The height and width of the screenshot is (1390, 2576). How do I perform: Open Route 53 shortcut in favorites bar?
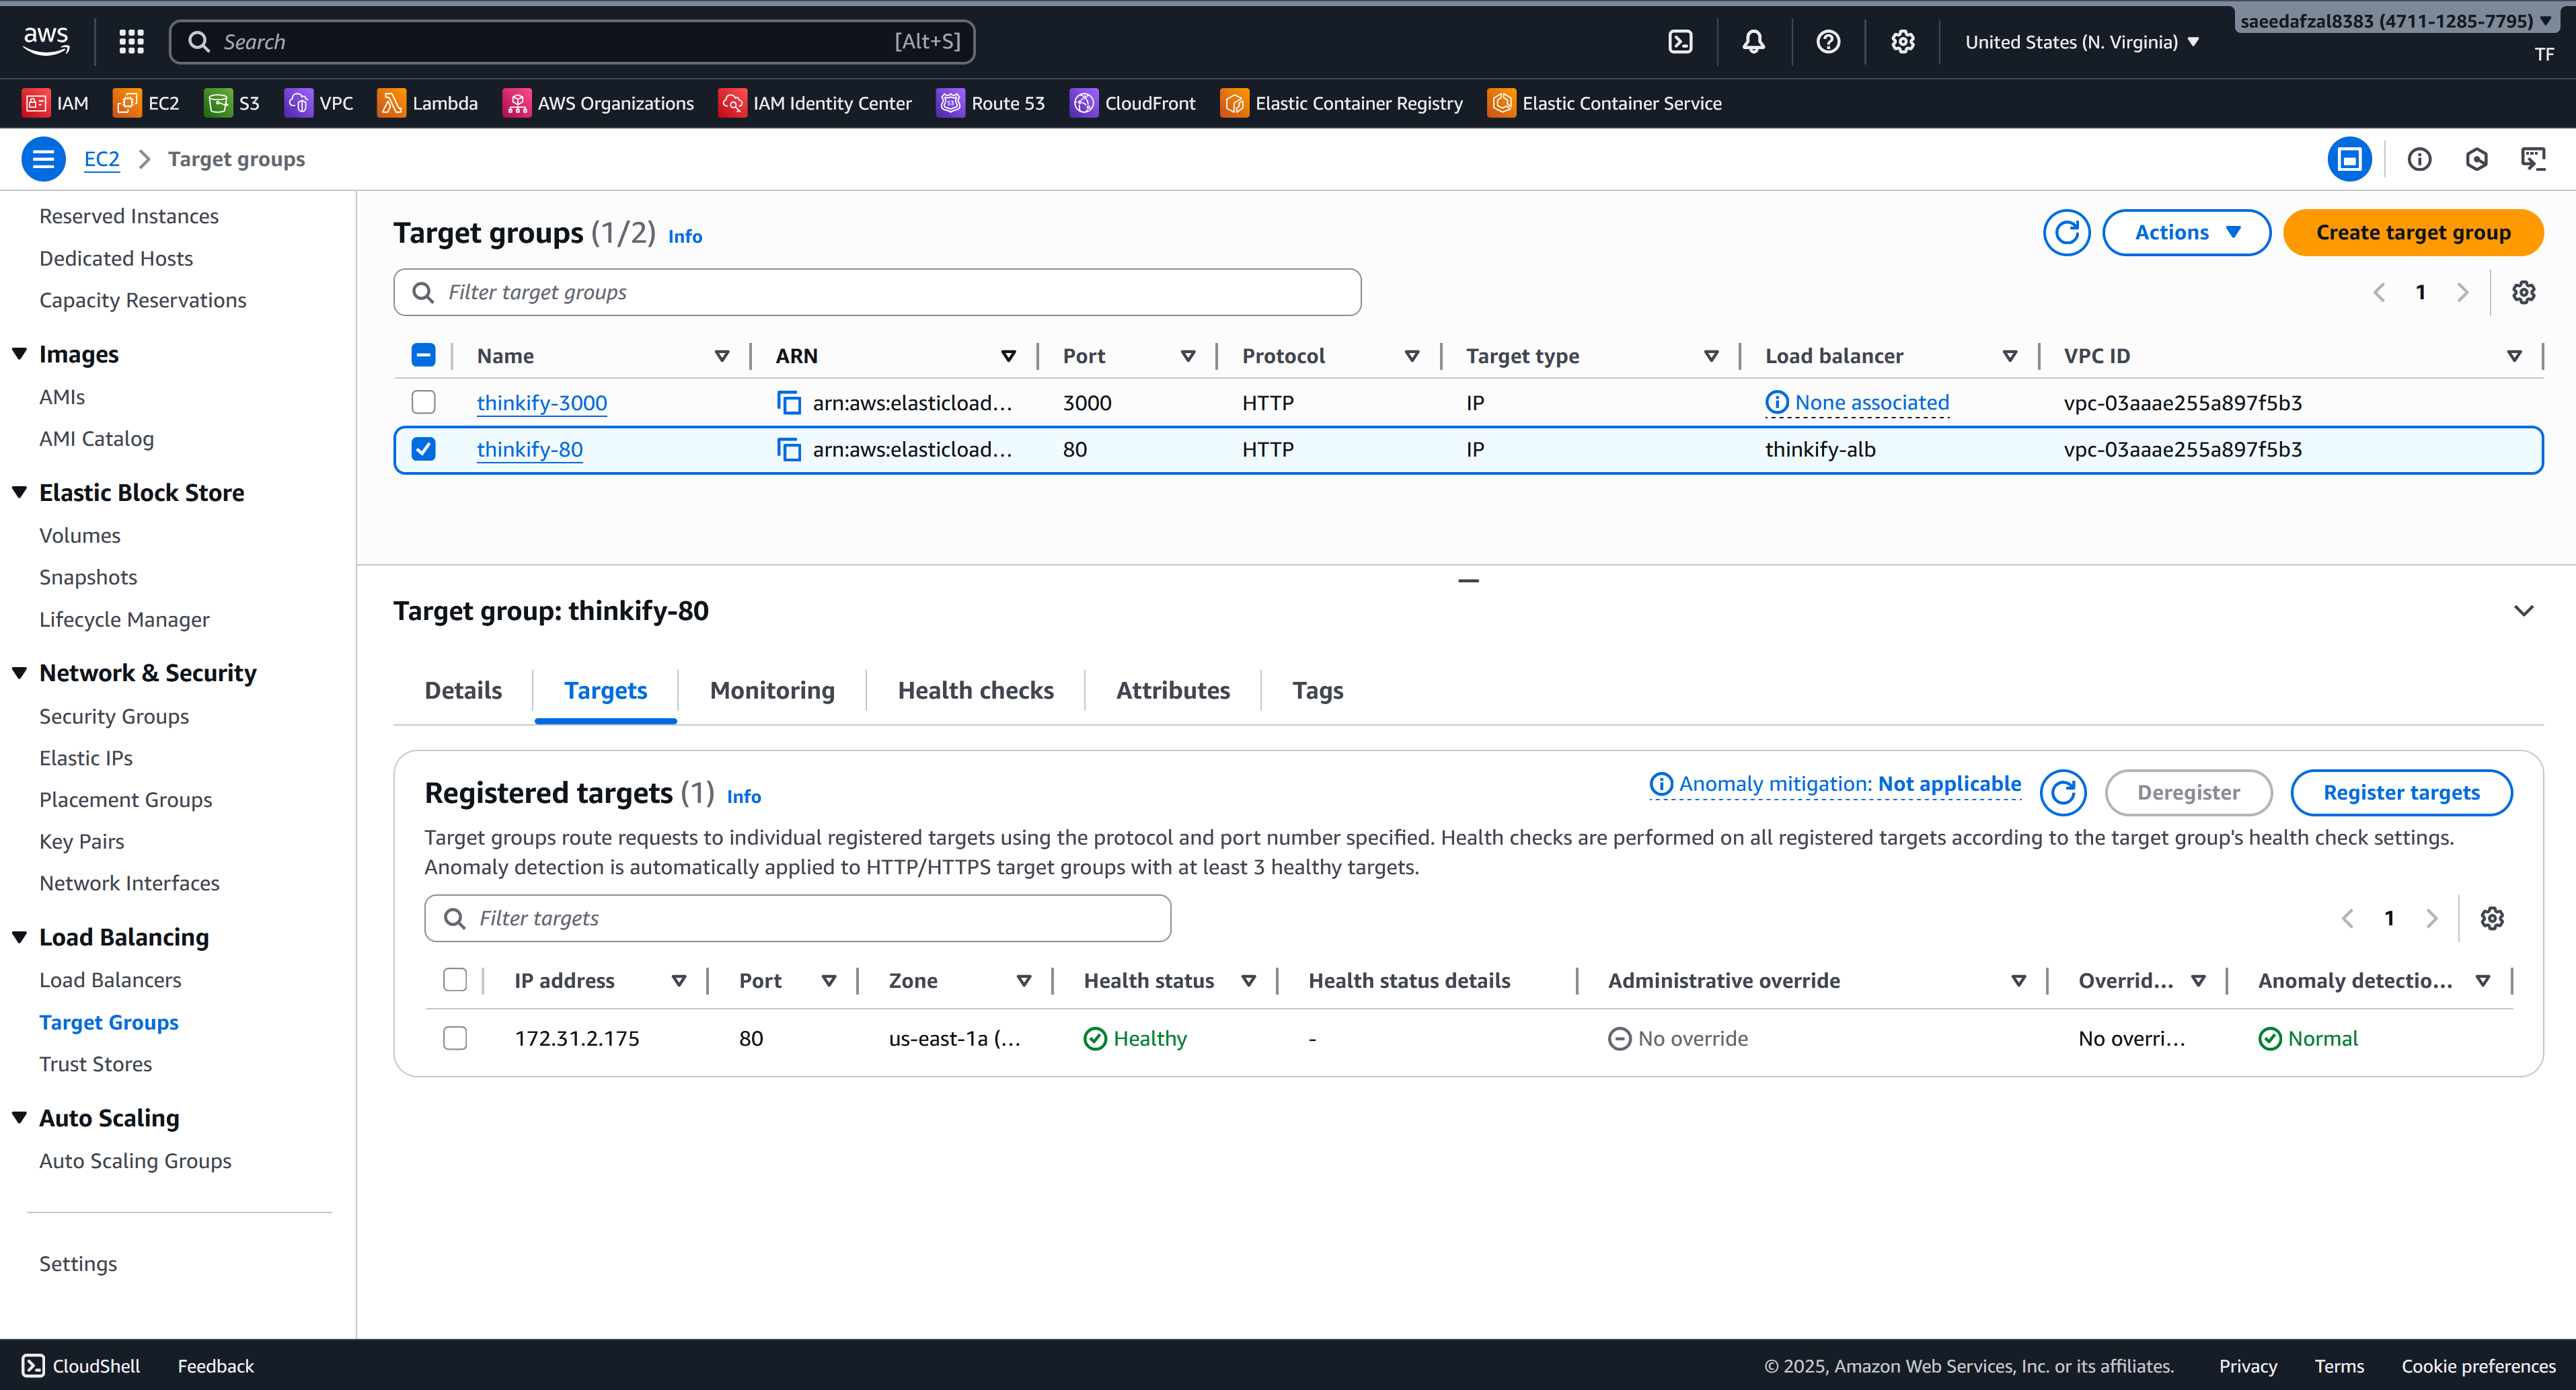pyautogui.click(x=990, y=103)
